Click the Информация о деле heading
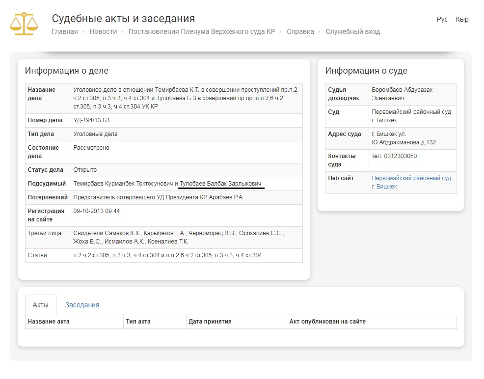 (67, 71)
